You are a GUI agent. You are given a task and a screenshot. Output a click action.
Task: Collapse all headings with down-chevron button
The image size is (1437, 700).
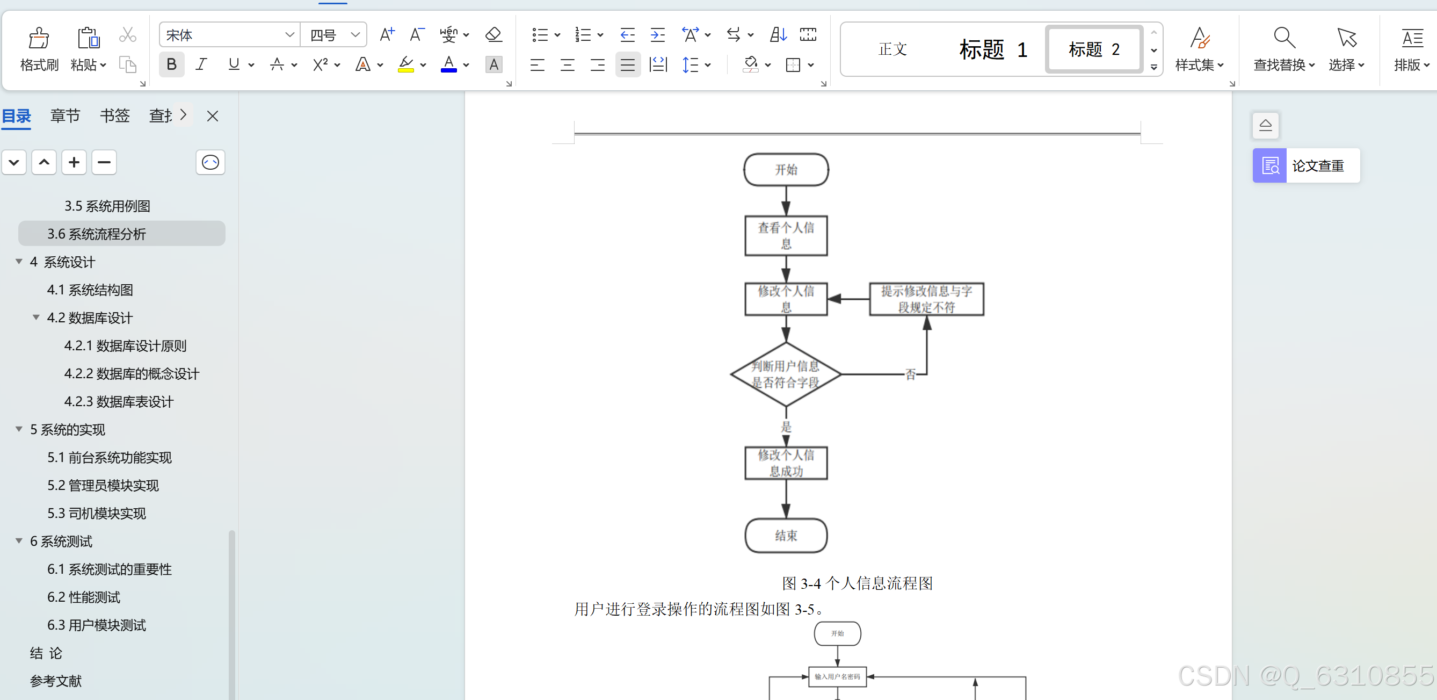coord(14,162)
